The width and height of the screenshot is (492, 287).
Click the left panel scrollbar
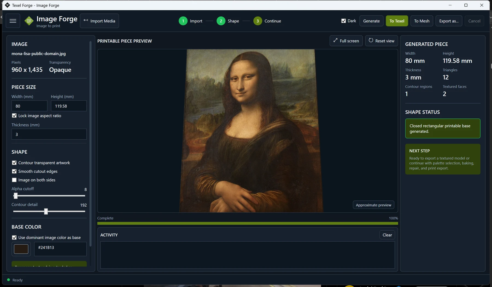click(x=90, y=143)
